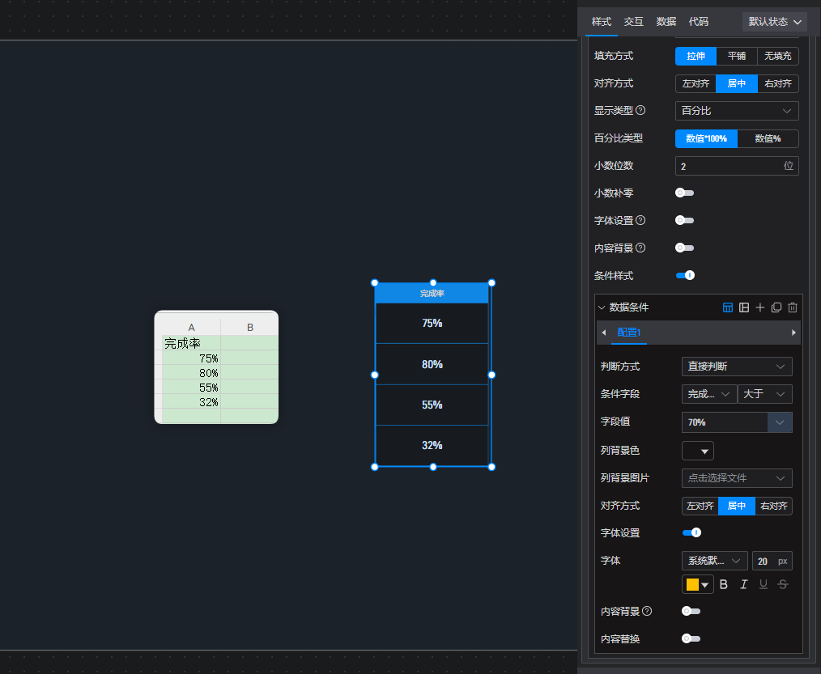Disable the 条件样式 switch

(x=686, y=275)
